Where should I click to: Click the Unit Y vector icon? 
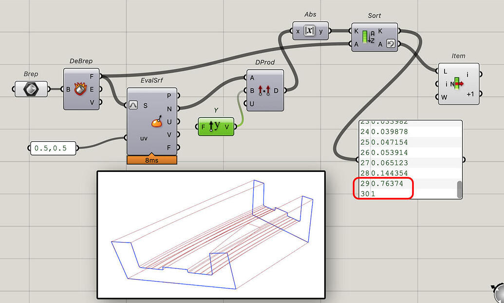(x=215, y=127)
